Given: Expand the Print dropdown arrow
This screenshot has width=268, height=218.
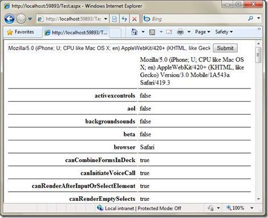Looking at the screenshot, I should pyautogui.click(x=189, y=32).
